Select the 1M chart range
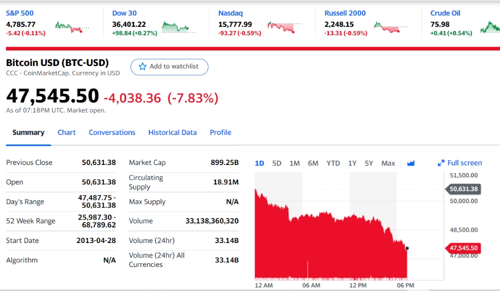This screenshot has height=291, width=500. pyautogui.click(x=294, y=163)
